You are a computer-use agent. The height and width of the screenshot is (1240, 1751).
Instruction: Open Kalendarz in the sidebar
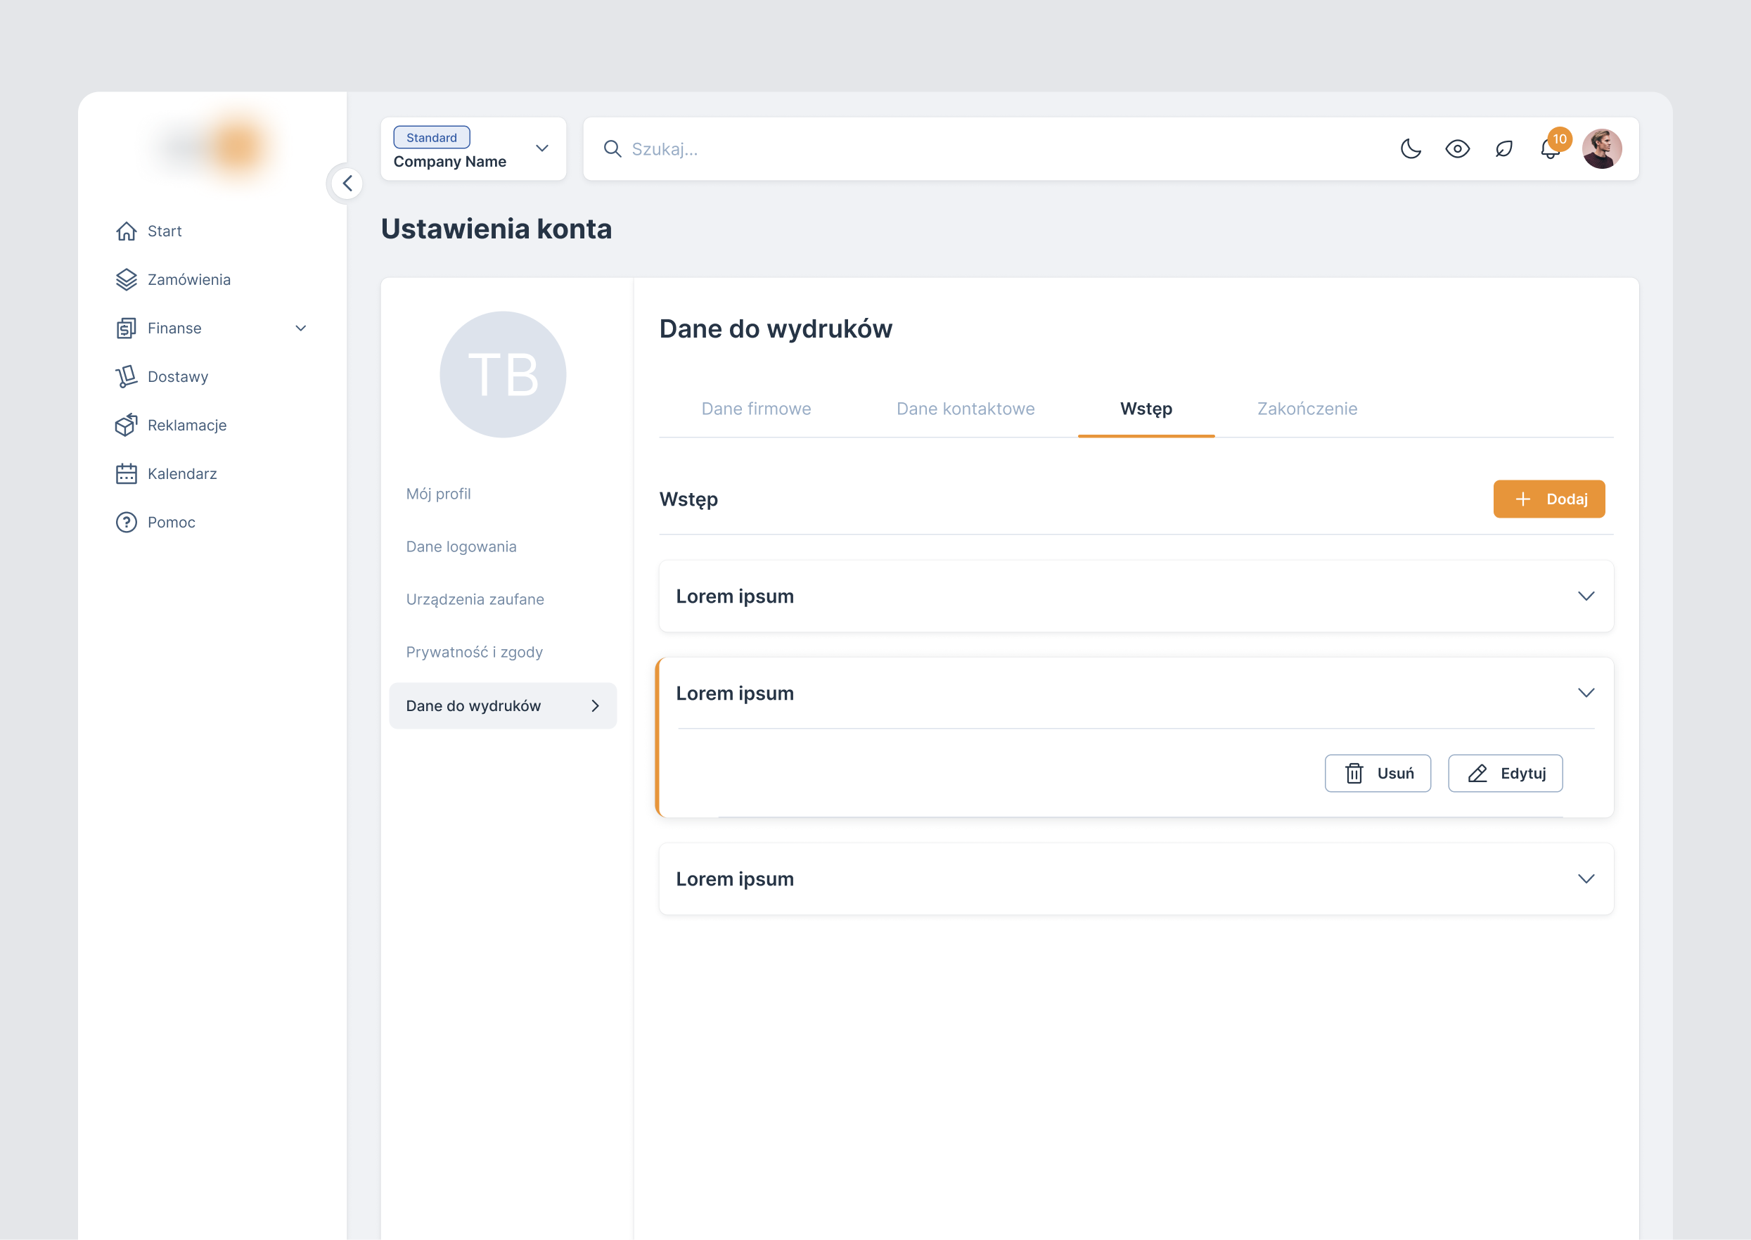pyautogui.click(x=181, y=473)
